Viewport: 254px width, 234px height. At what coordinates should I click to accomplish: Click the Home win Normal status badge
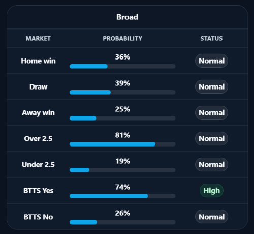tap(211, 61)
